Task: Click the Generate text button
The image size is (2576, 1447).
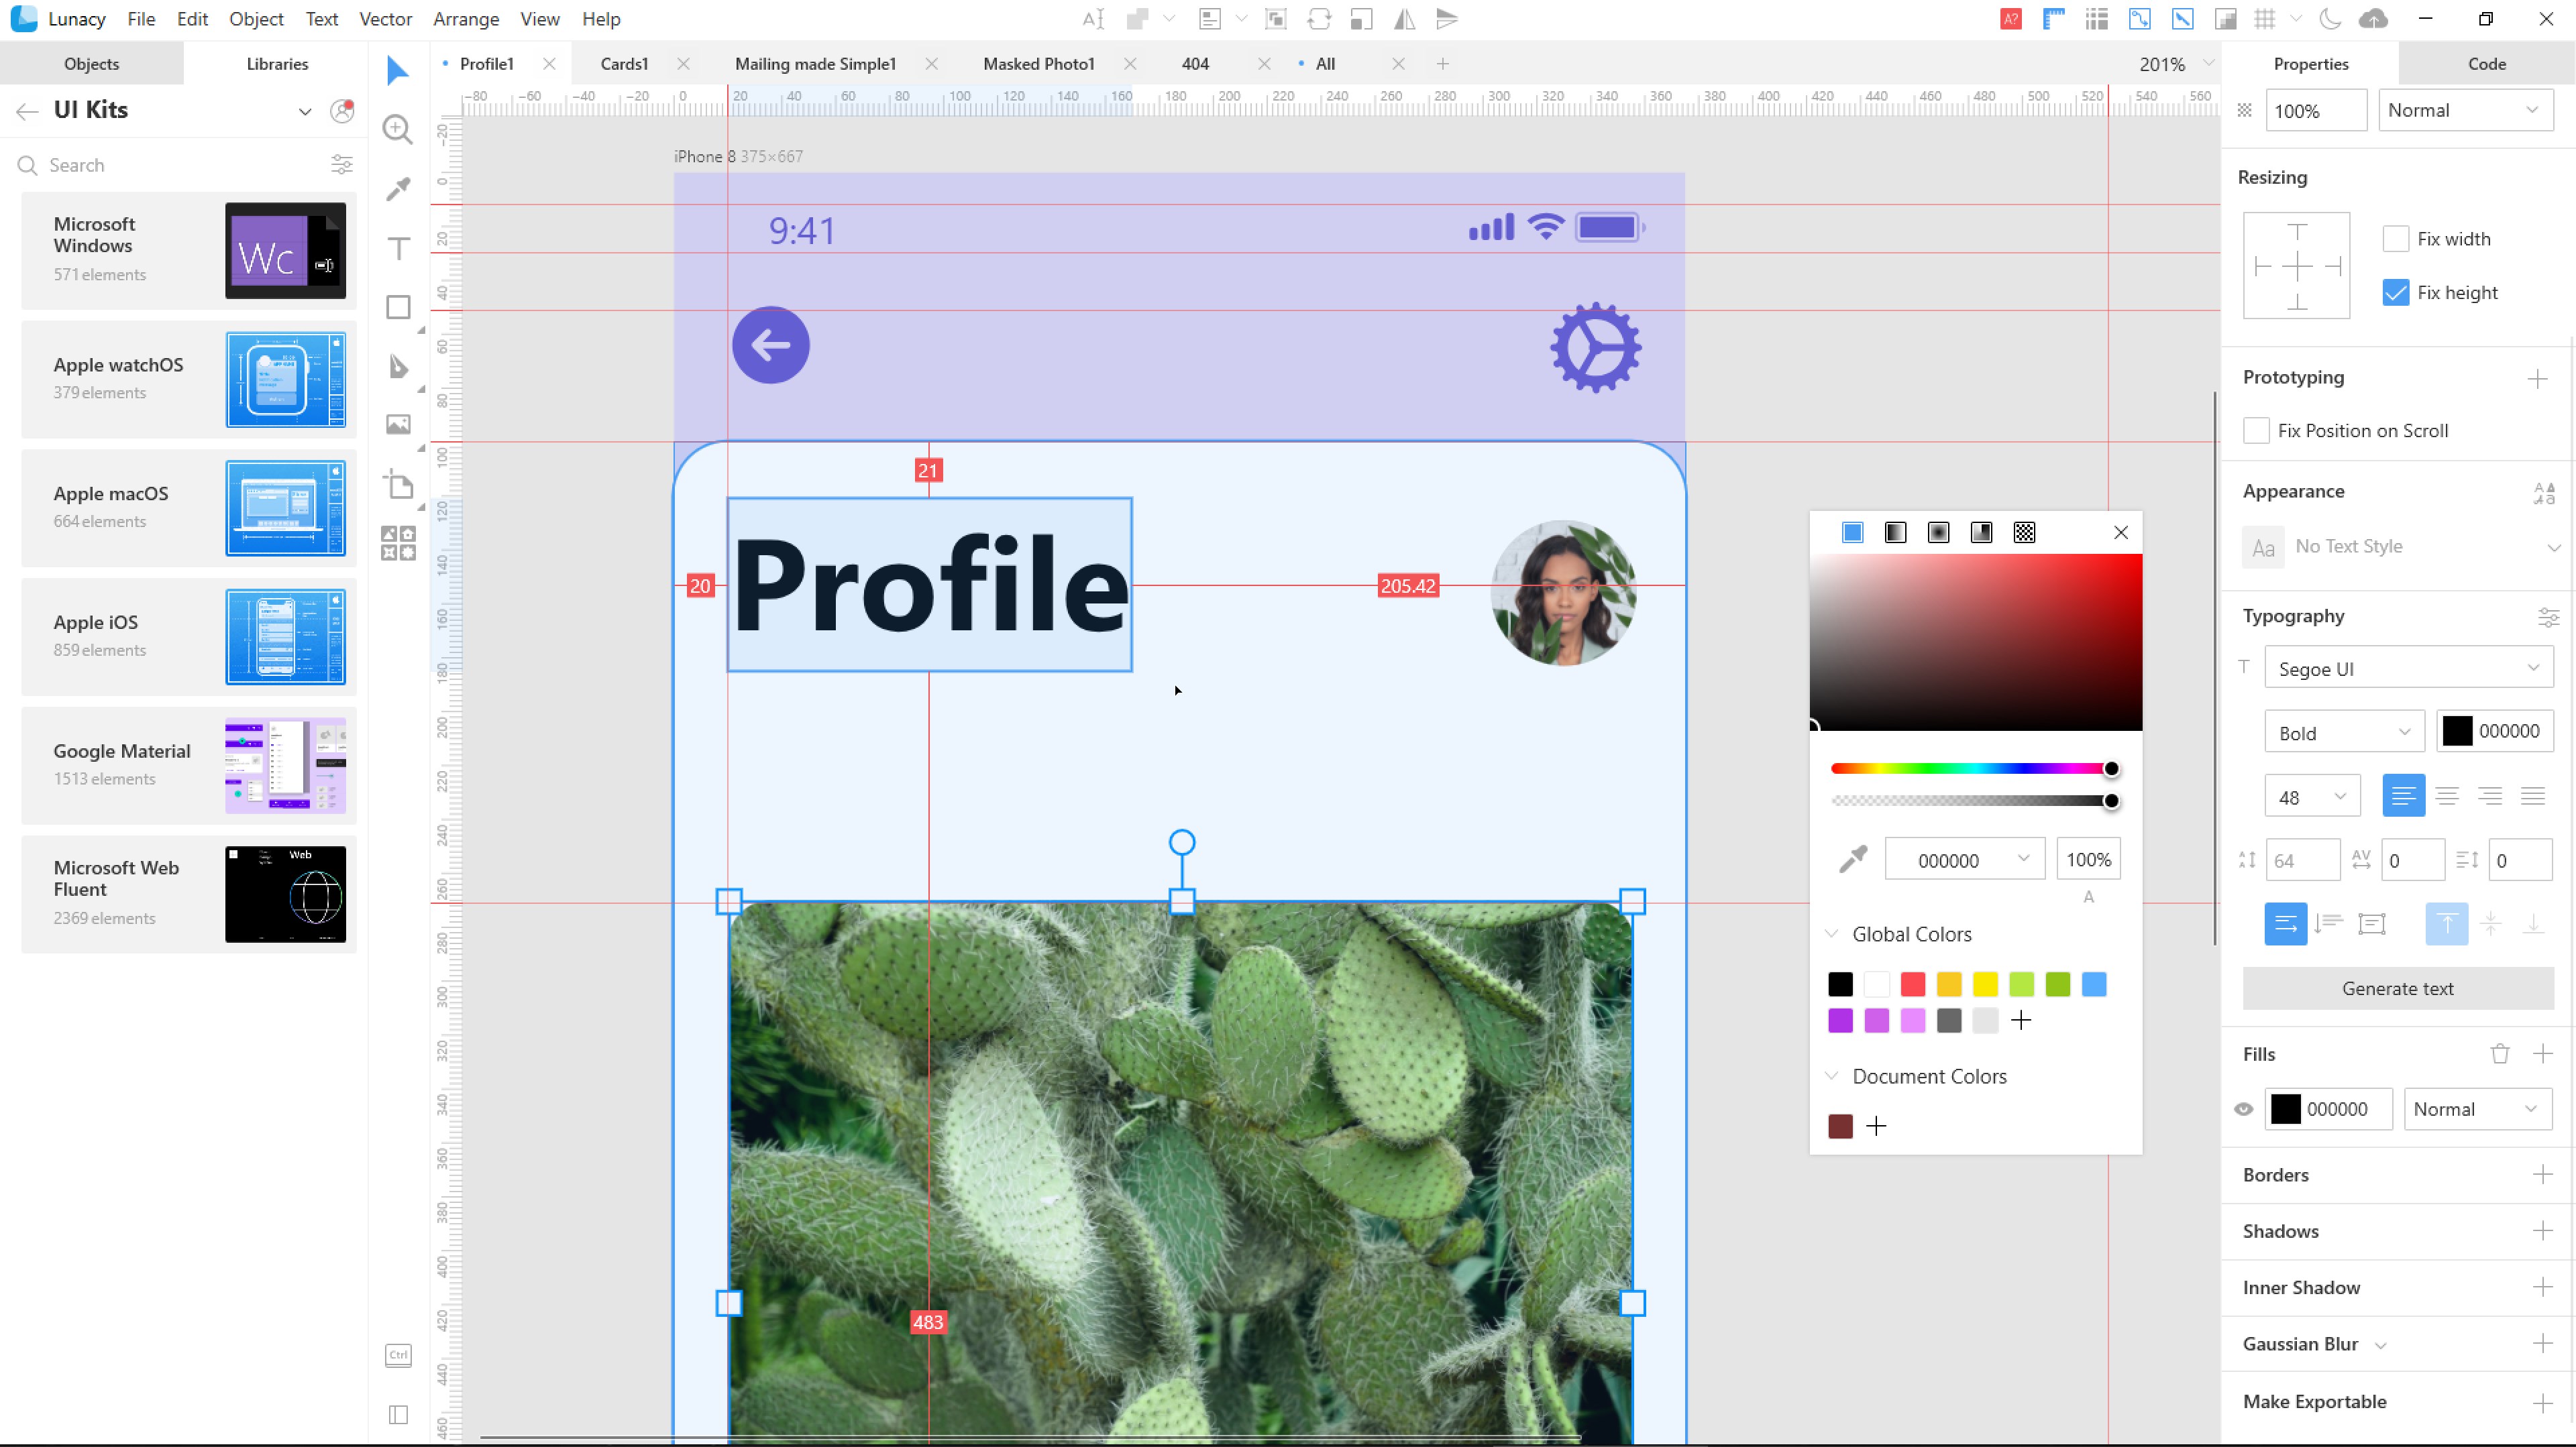Action: tap(2397, 988)
